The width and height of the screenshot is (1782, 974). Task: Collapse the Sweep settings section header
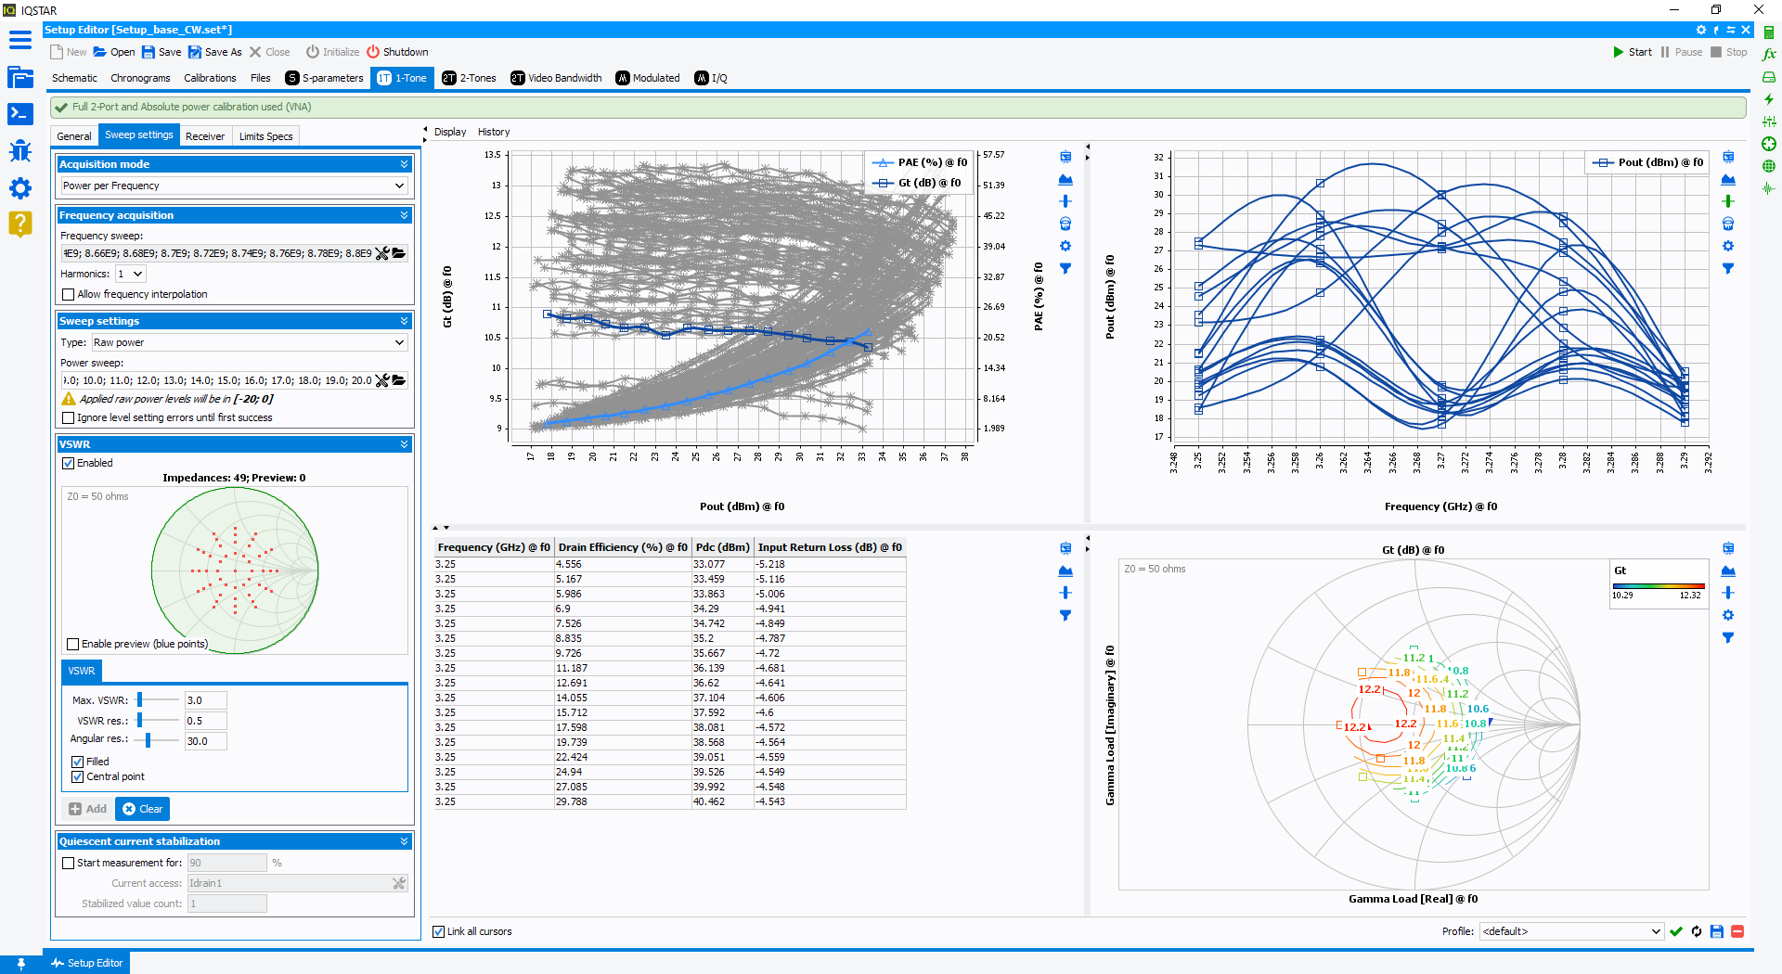tap(404, 321)
